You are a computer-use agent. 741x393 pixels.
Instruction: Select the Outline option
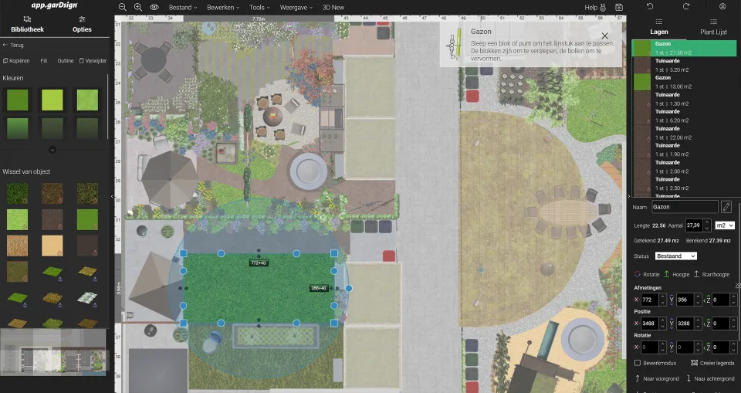[x=65, y=60]
